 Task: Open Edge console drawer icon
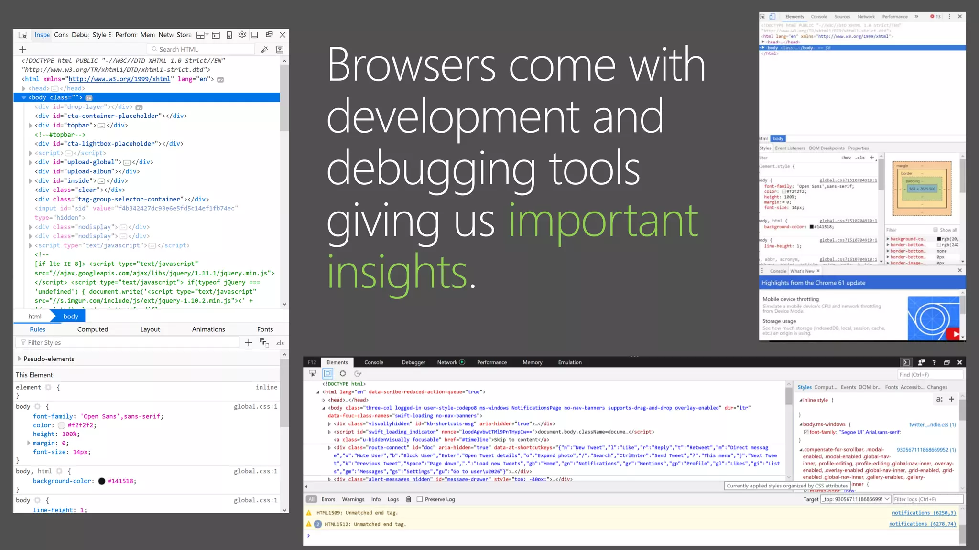(x=906, y=362)
